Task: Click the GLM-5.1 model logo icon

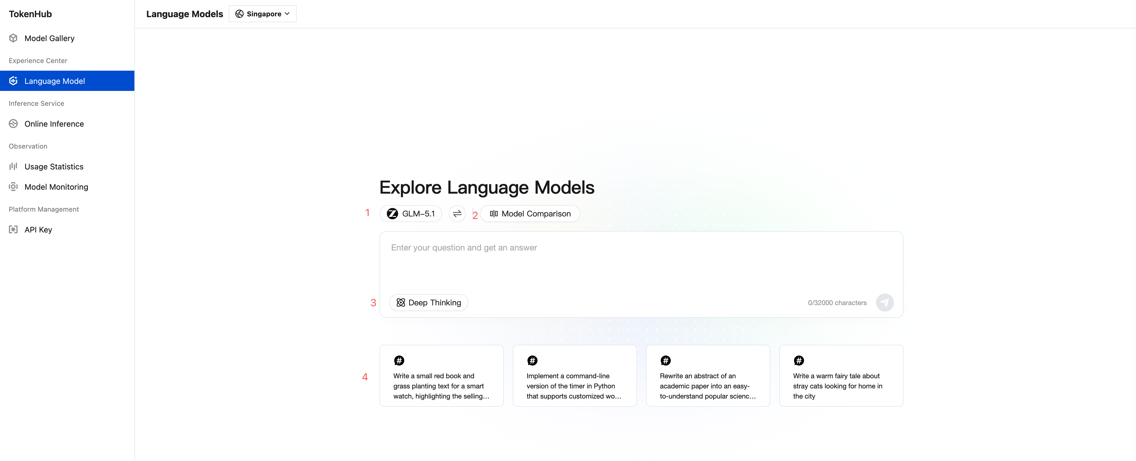Action: coord(392,214)
